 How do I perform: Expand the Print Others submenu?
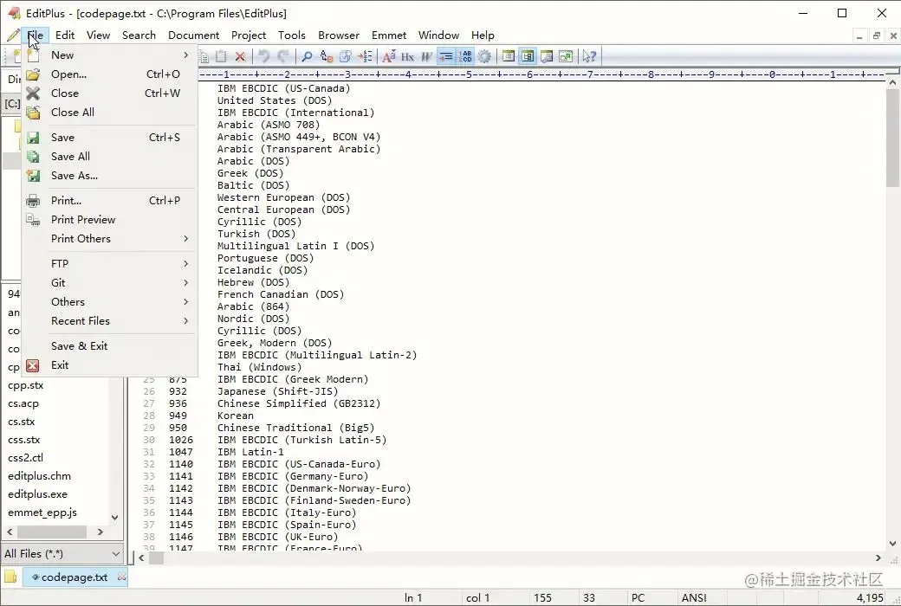pyautogui.click(x=110, y=238)
